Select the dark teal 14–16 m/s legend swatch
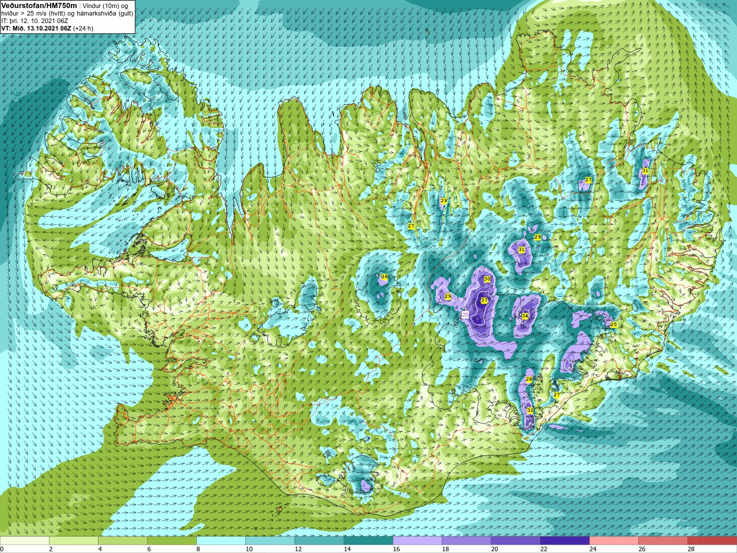Viewport: 737px width, 553px height. (x=368, y=541)
